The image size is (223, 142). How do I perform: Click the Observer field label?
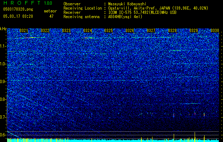point(72,4)
